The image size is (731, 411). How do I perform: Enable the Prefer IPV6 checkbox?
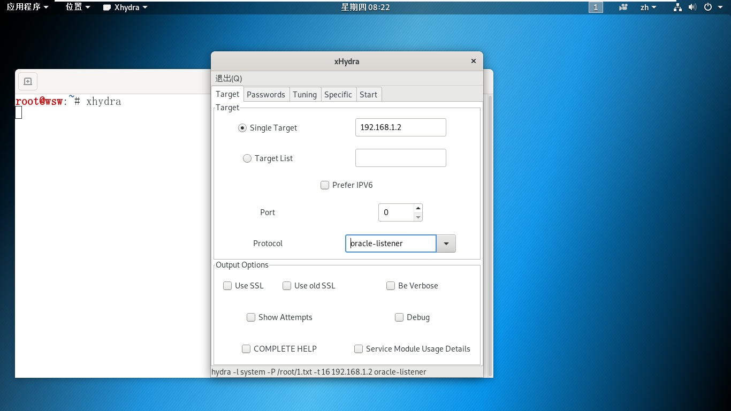coord(324,185)
